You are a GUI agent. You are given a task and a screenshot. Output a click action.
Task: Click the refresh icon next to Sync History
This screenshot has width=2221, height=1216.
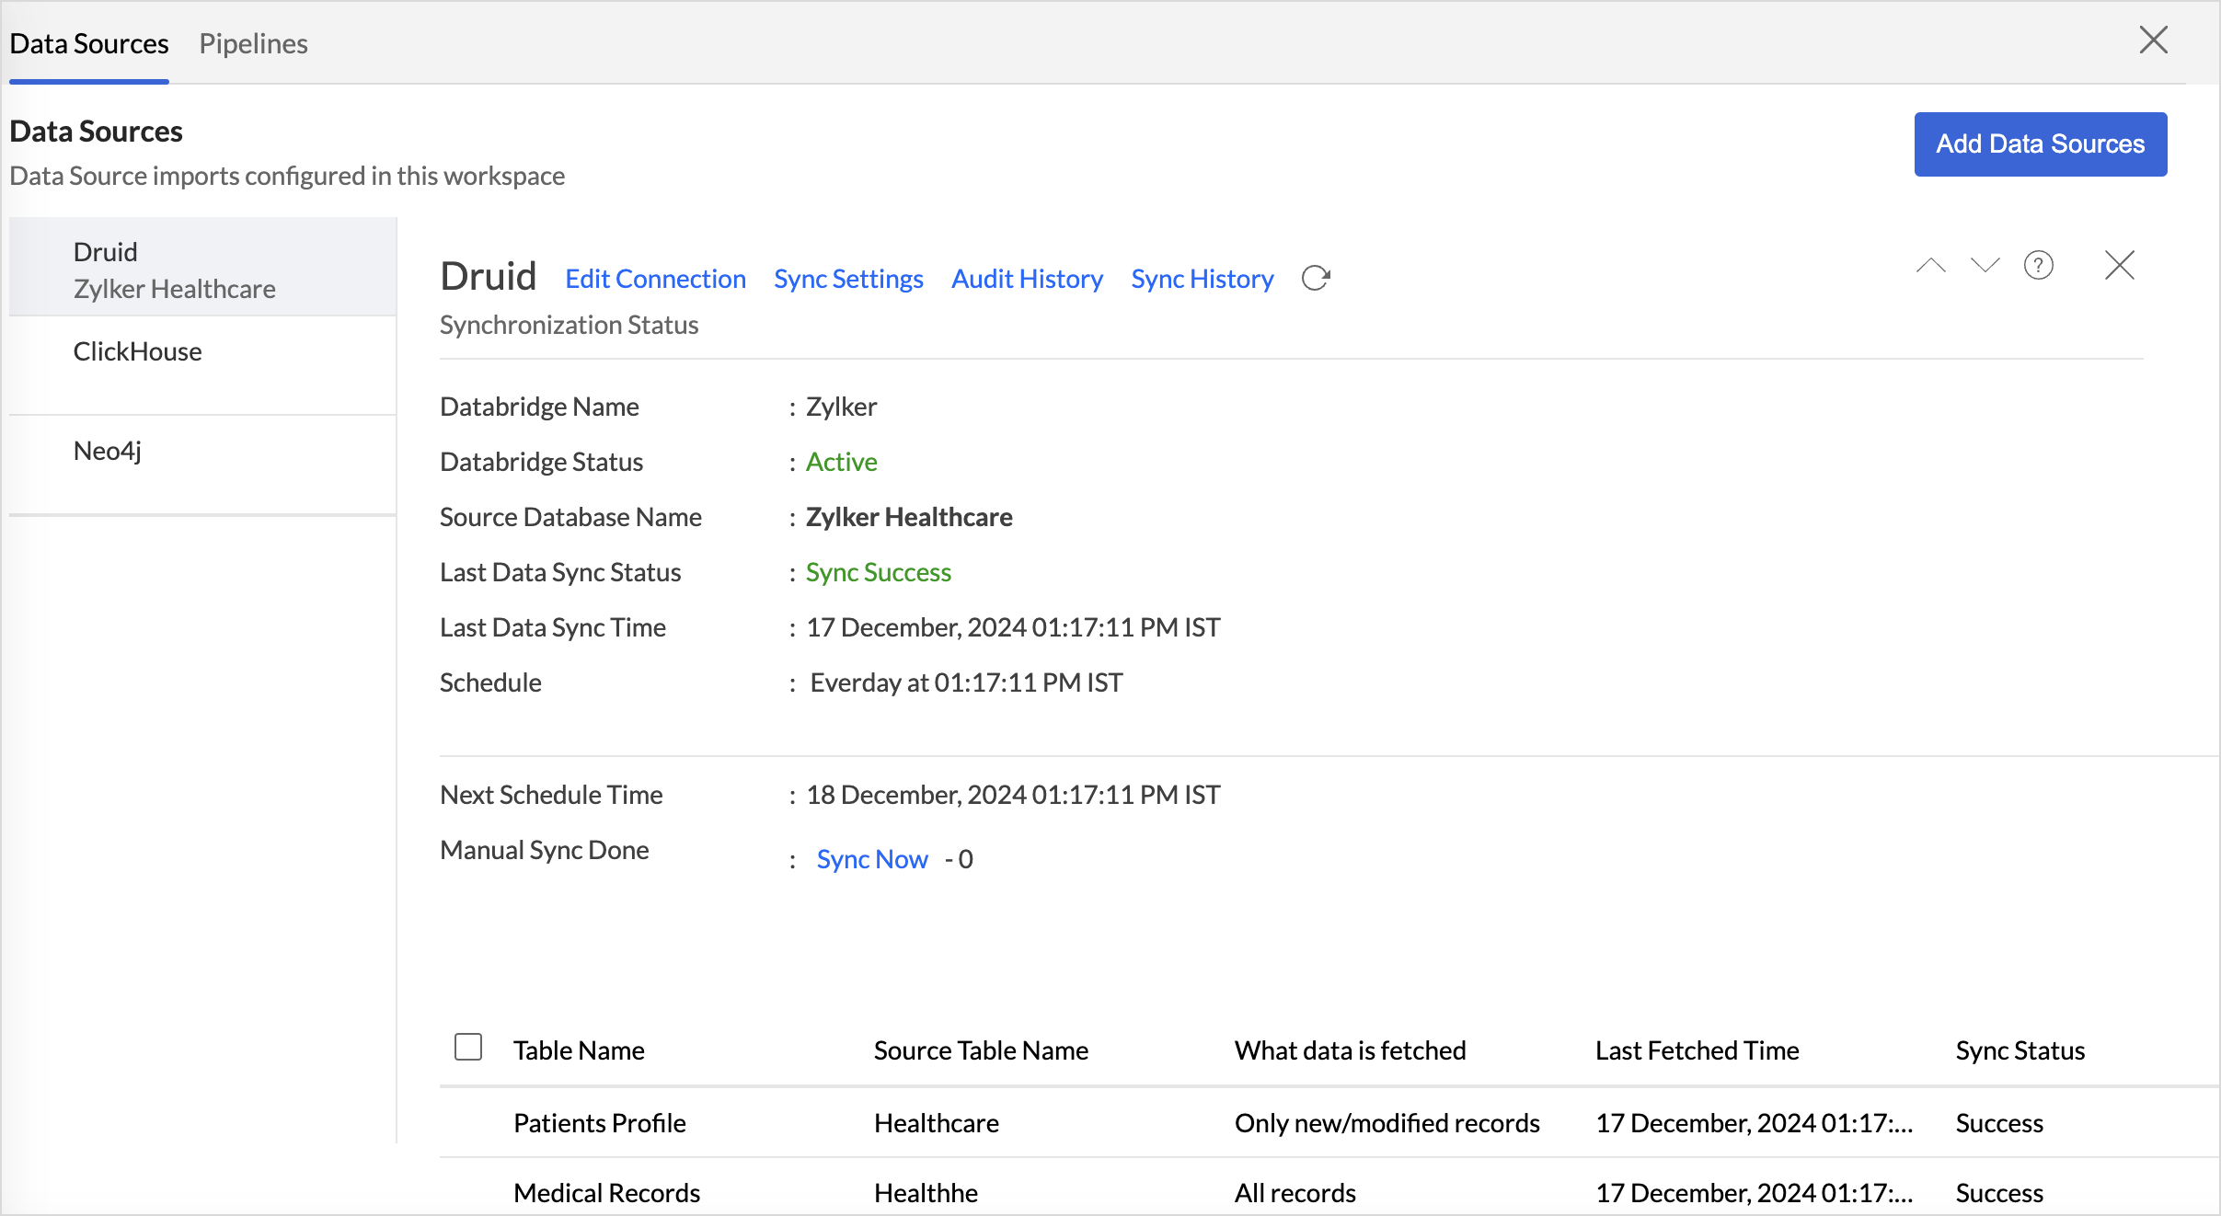pos(1316,278)
